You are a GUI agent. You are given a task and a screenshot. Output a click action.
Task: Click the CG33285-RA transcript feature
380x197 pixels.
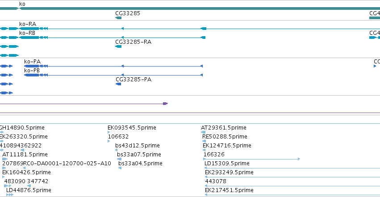118,46
